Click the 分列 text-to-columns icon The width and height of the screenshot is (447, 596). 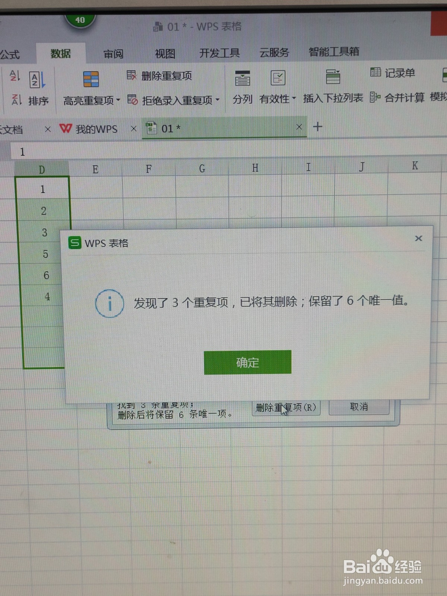[242, 78]
